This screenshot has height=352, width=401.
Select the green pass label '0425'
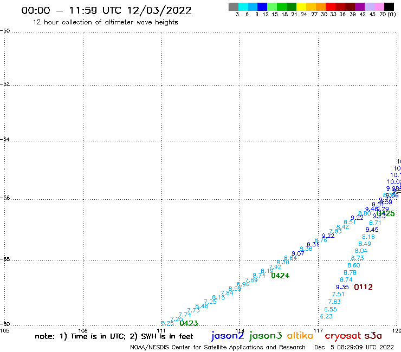coord(386,214)
